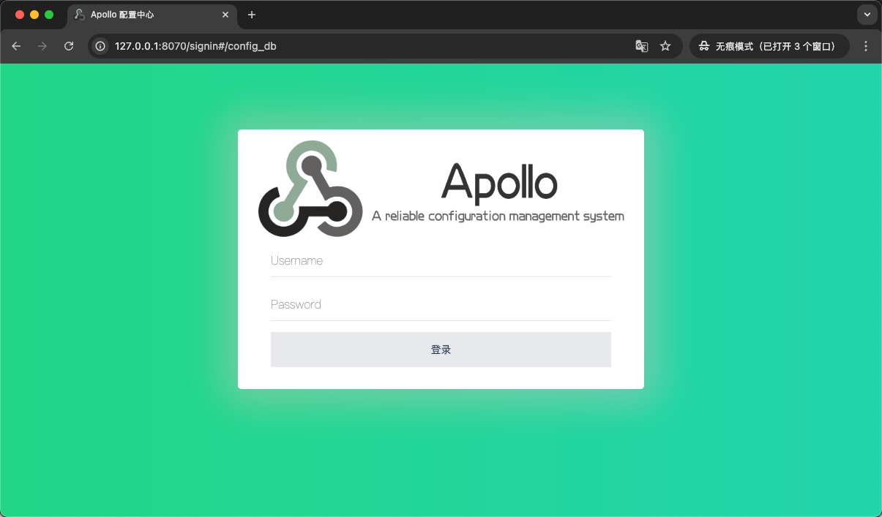882x517 pixels.
Task: Click the page info icon in address bar
Action: (99, 45)
